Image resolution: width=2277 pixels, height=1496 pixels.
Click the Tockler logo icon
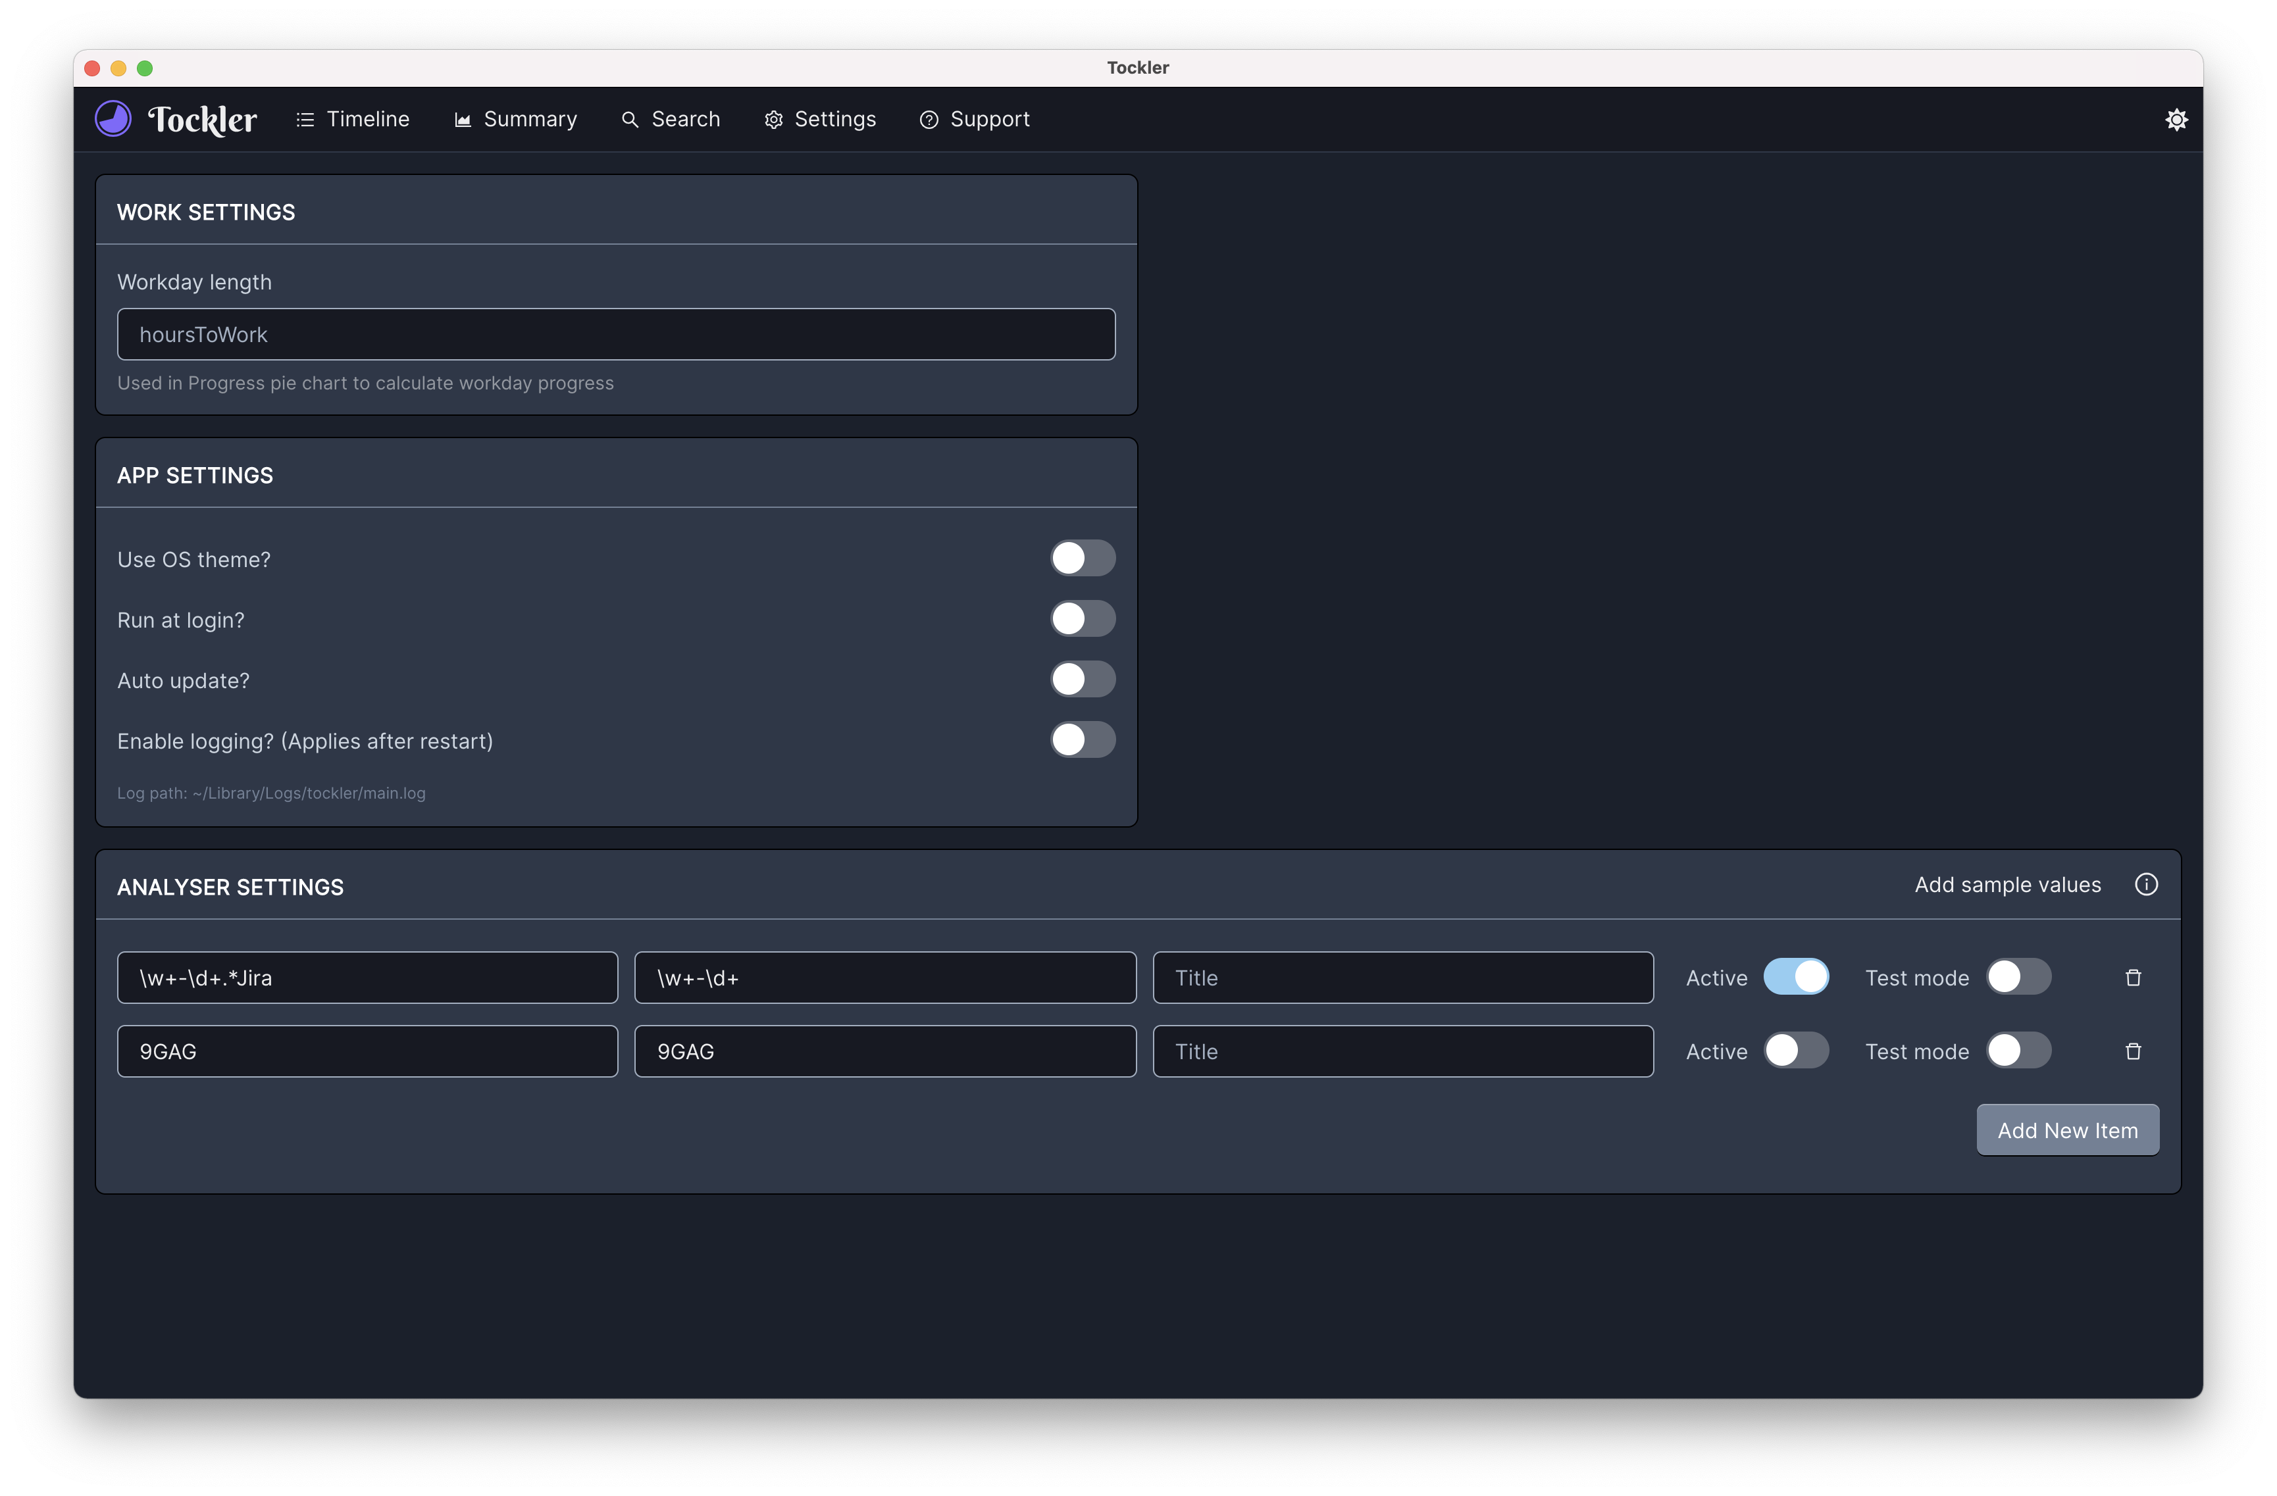pos(113,120)
